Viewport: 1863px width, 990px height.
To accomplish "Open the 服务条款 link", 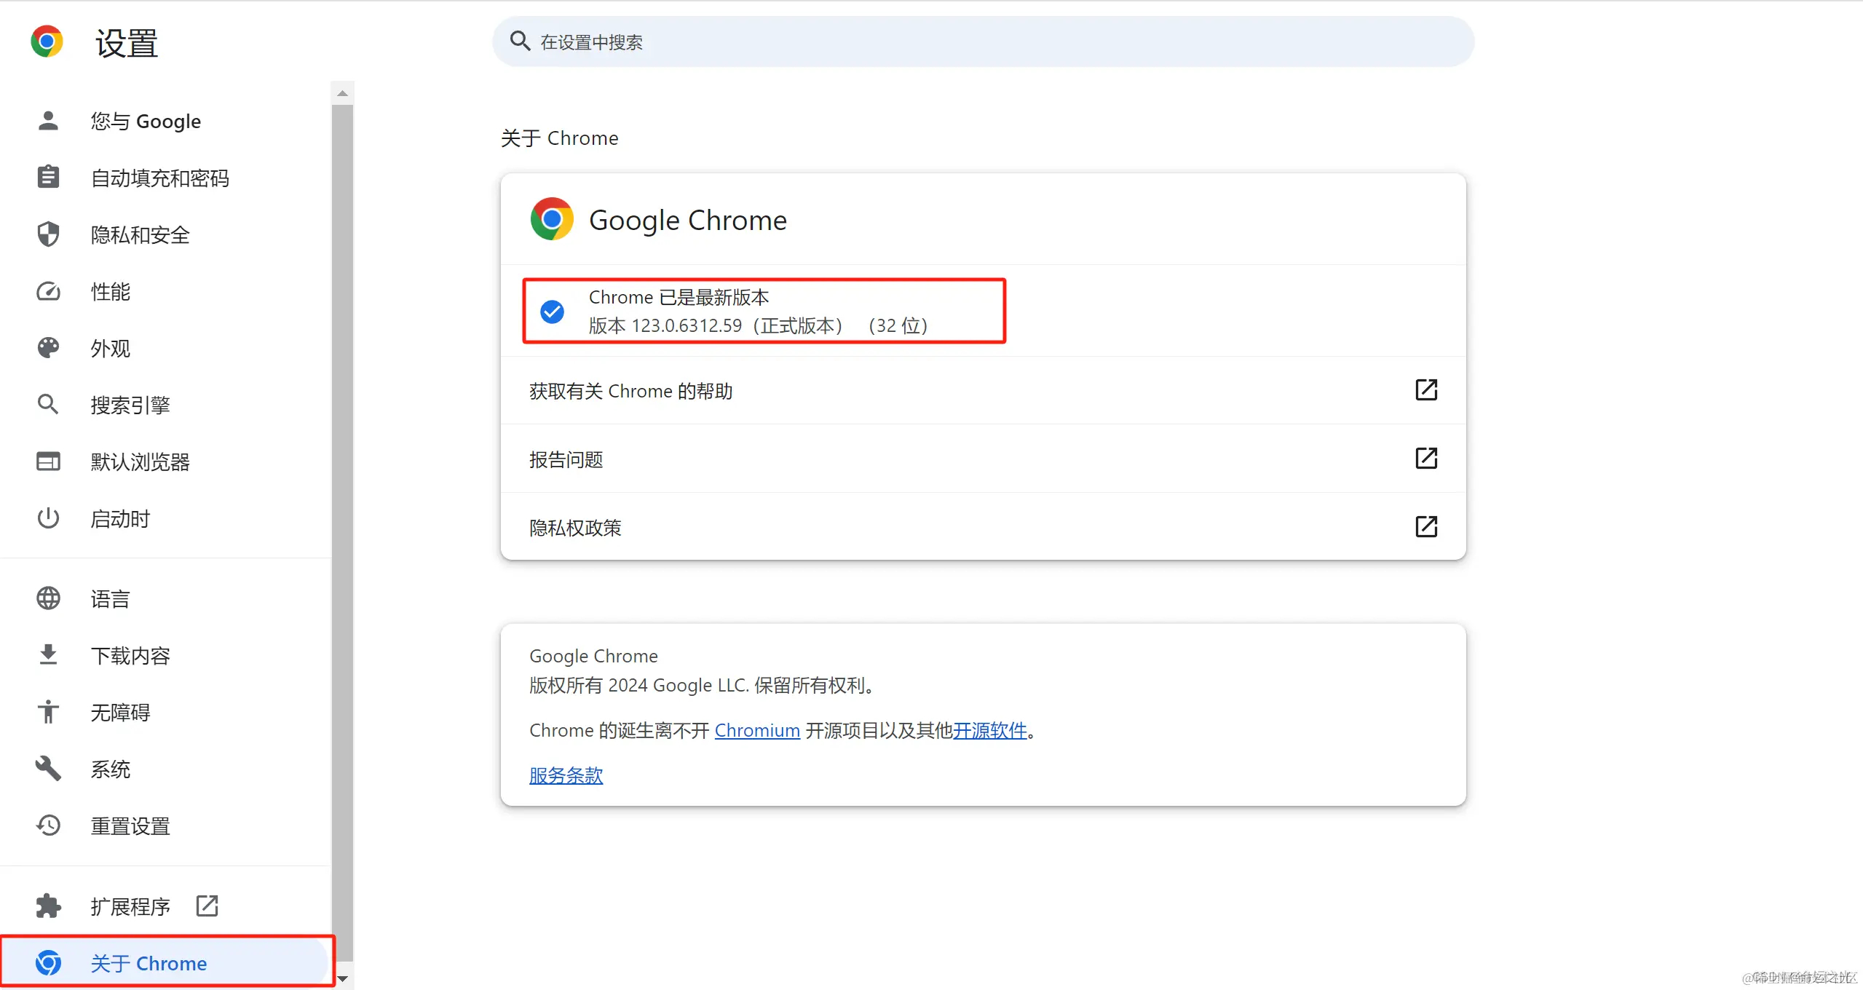I will coord(566,775).
